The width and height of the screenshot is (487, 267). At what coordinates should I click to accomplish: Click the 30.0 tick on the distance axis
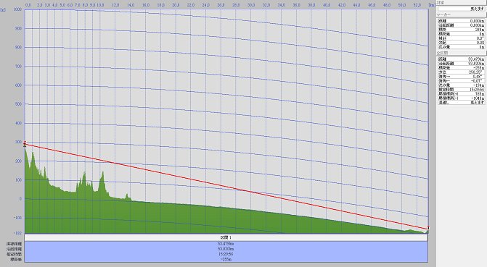click(251, 5)
